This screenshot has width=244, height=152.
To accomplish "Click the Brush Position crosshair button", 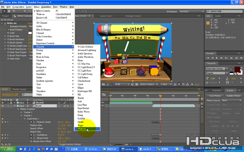I will pyautogui.click(x=30, y=30).
